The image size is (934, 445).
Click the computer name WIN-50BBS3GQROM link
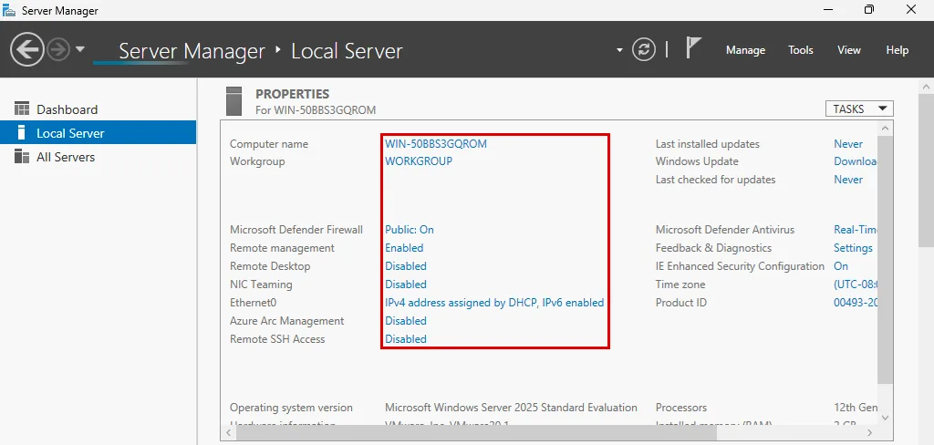click(435, 143)
